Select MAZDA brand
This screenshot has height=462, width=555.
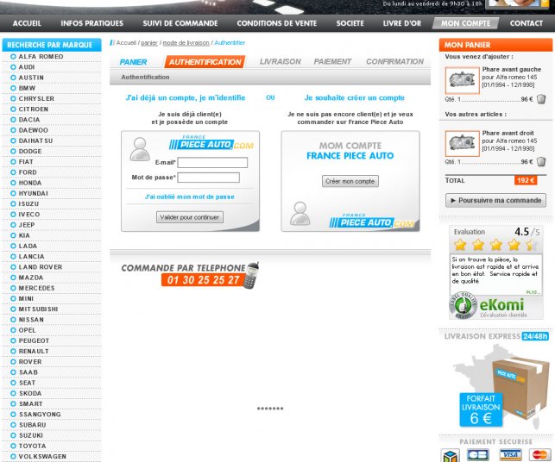[31, 278]
